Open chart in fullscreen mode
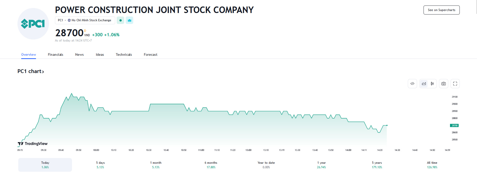 [x=455, y=84]
